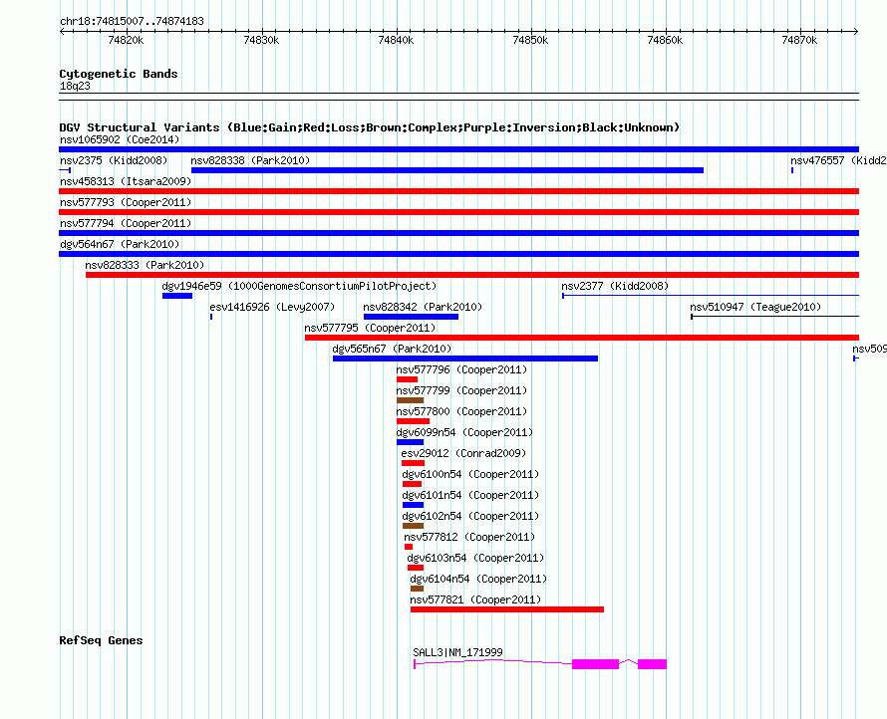887x719 pixels.
Task: Select the dgv564n67 (Park2010) label
Action: 120,244
